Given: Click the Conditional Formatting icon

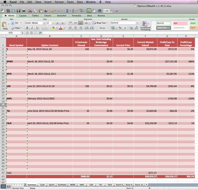Looking at the screenshot, I should [145, 26].
